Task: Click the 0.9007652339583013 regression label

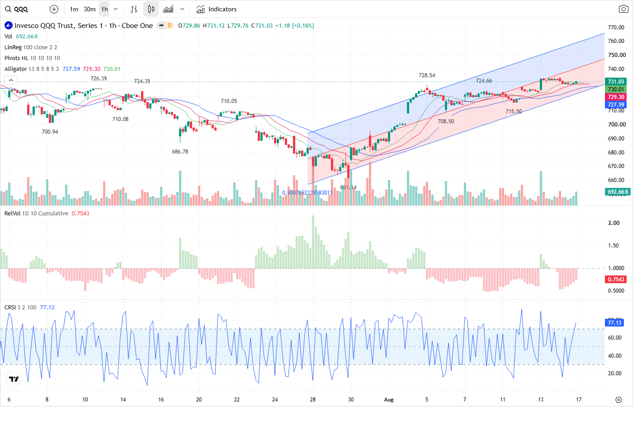Action: (x=307, y=193)
